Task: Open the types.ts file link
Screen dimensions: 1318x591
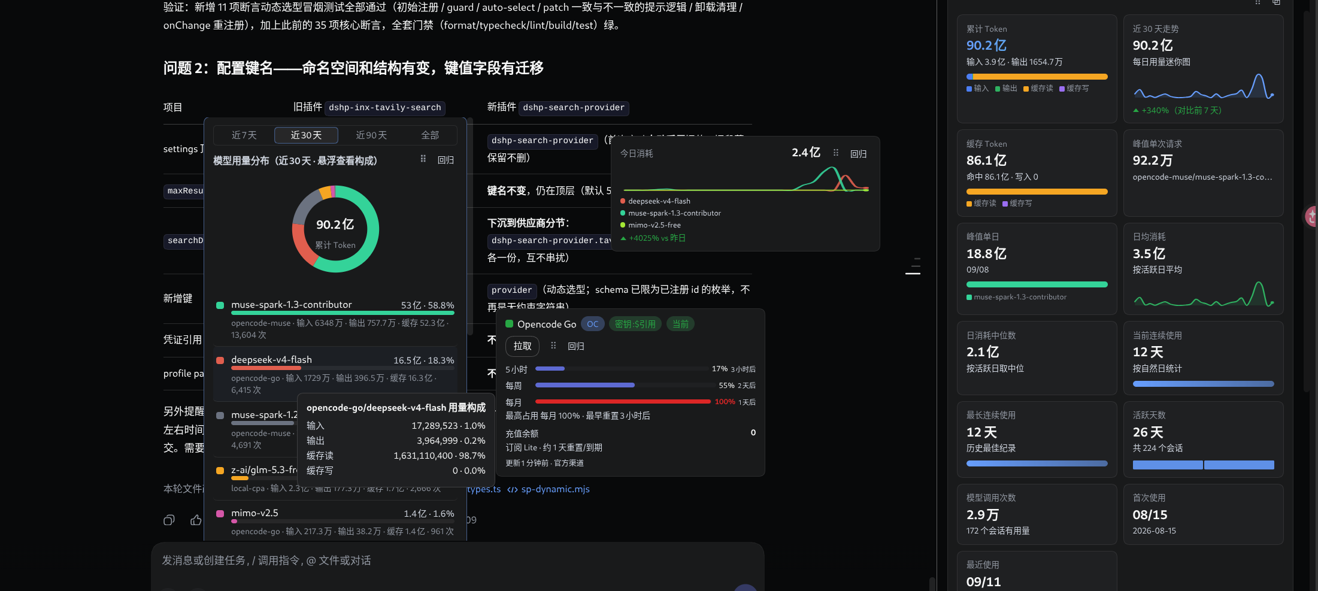Action: coord(484,489)
